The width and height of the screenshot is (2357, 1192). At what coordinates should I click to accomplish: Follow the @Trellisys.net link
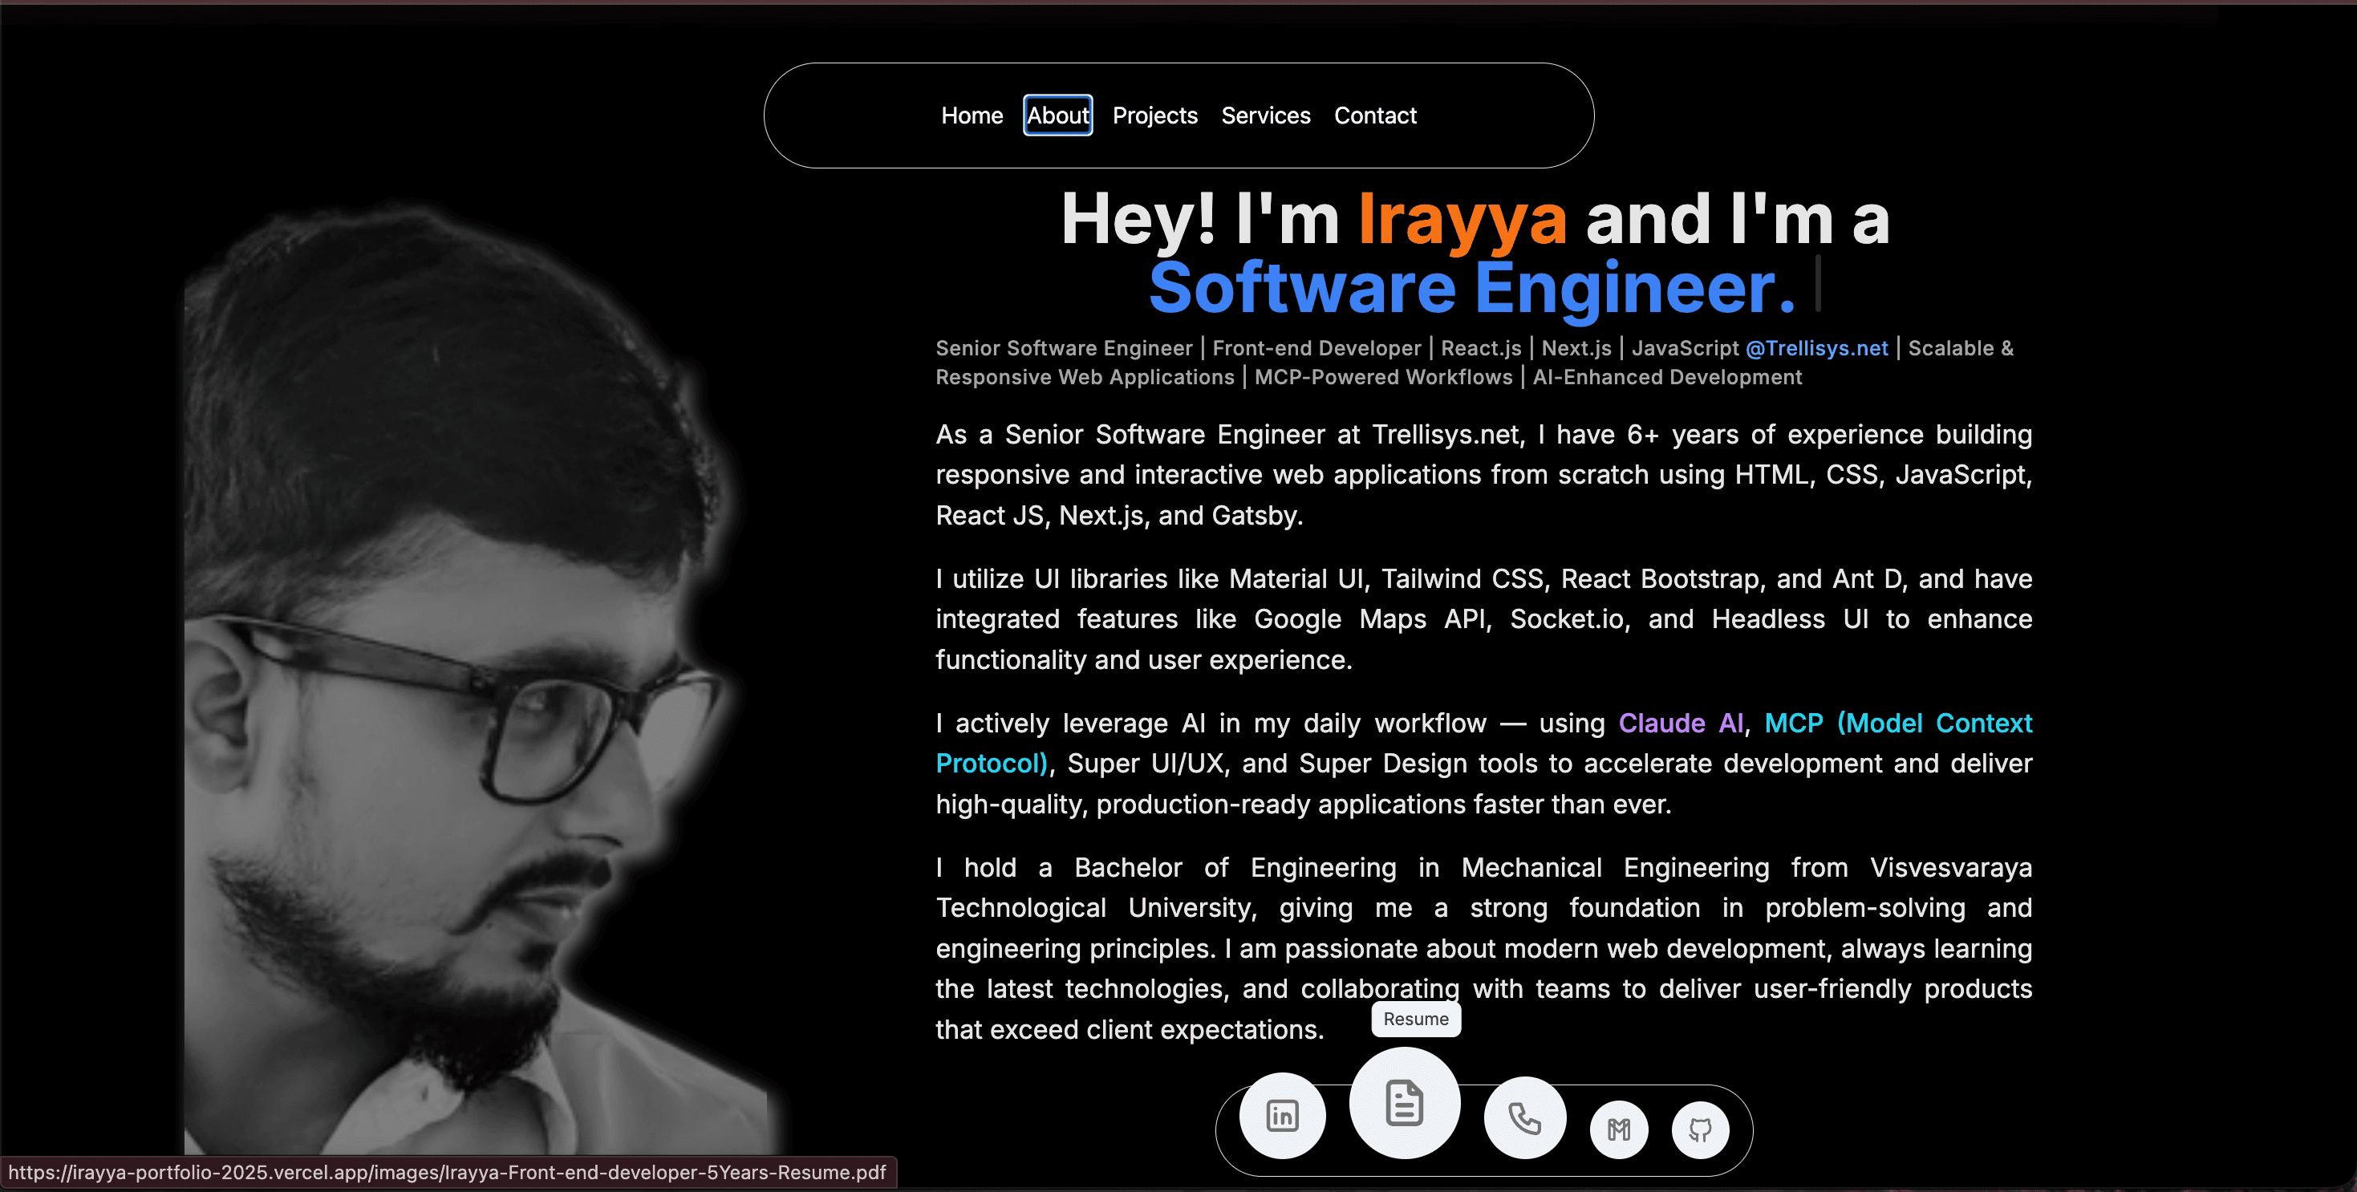tap(1816, 349)
